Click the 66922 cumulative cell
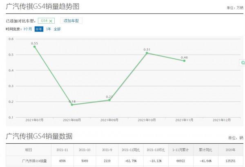 click(x=180, y=161)
